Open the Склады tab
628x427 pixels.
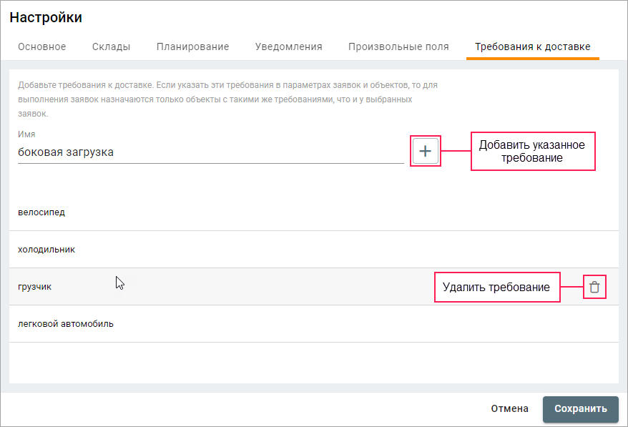tap(112, 47)
